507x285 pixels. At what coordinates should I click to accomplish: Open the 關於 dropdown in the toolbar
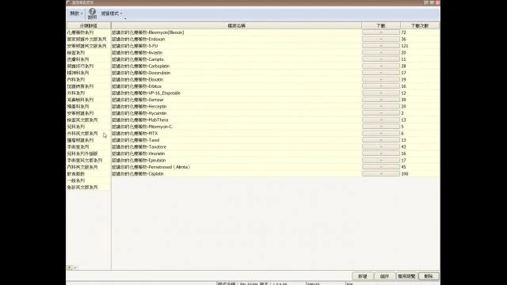(76, 13)
